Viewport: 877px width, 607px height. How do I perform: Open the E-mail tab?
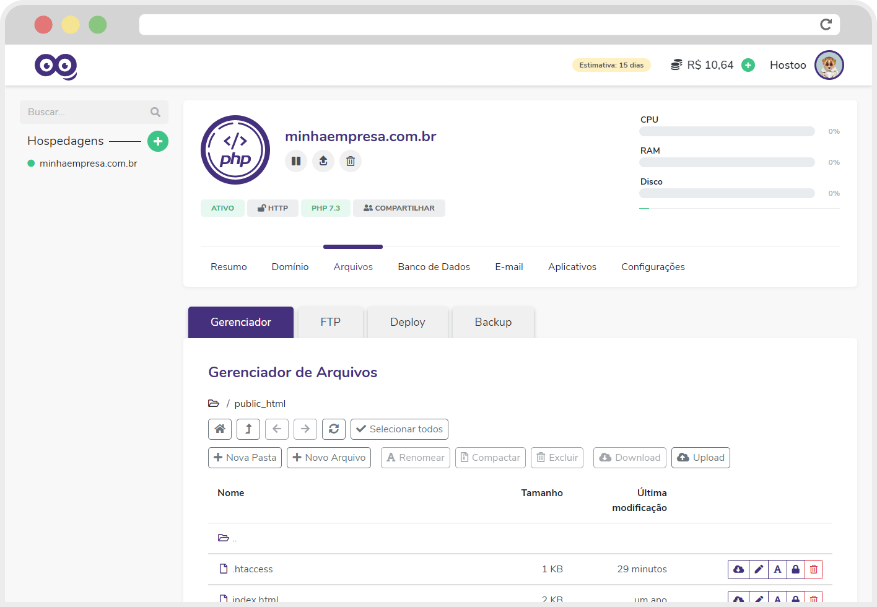(x=509, y=267)
